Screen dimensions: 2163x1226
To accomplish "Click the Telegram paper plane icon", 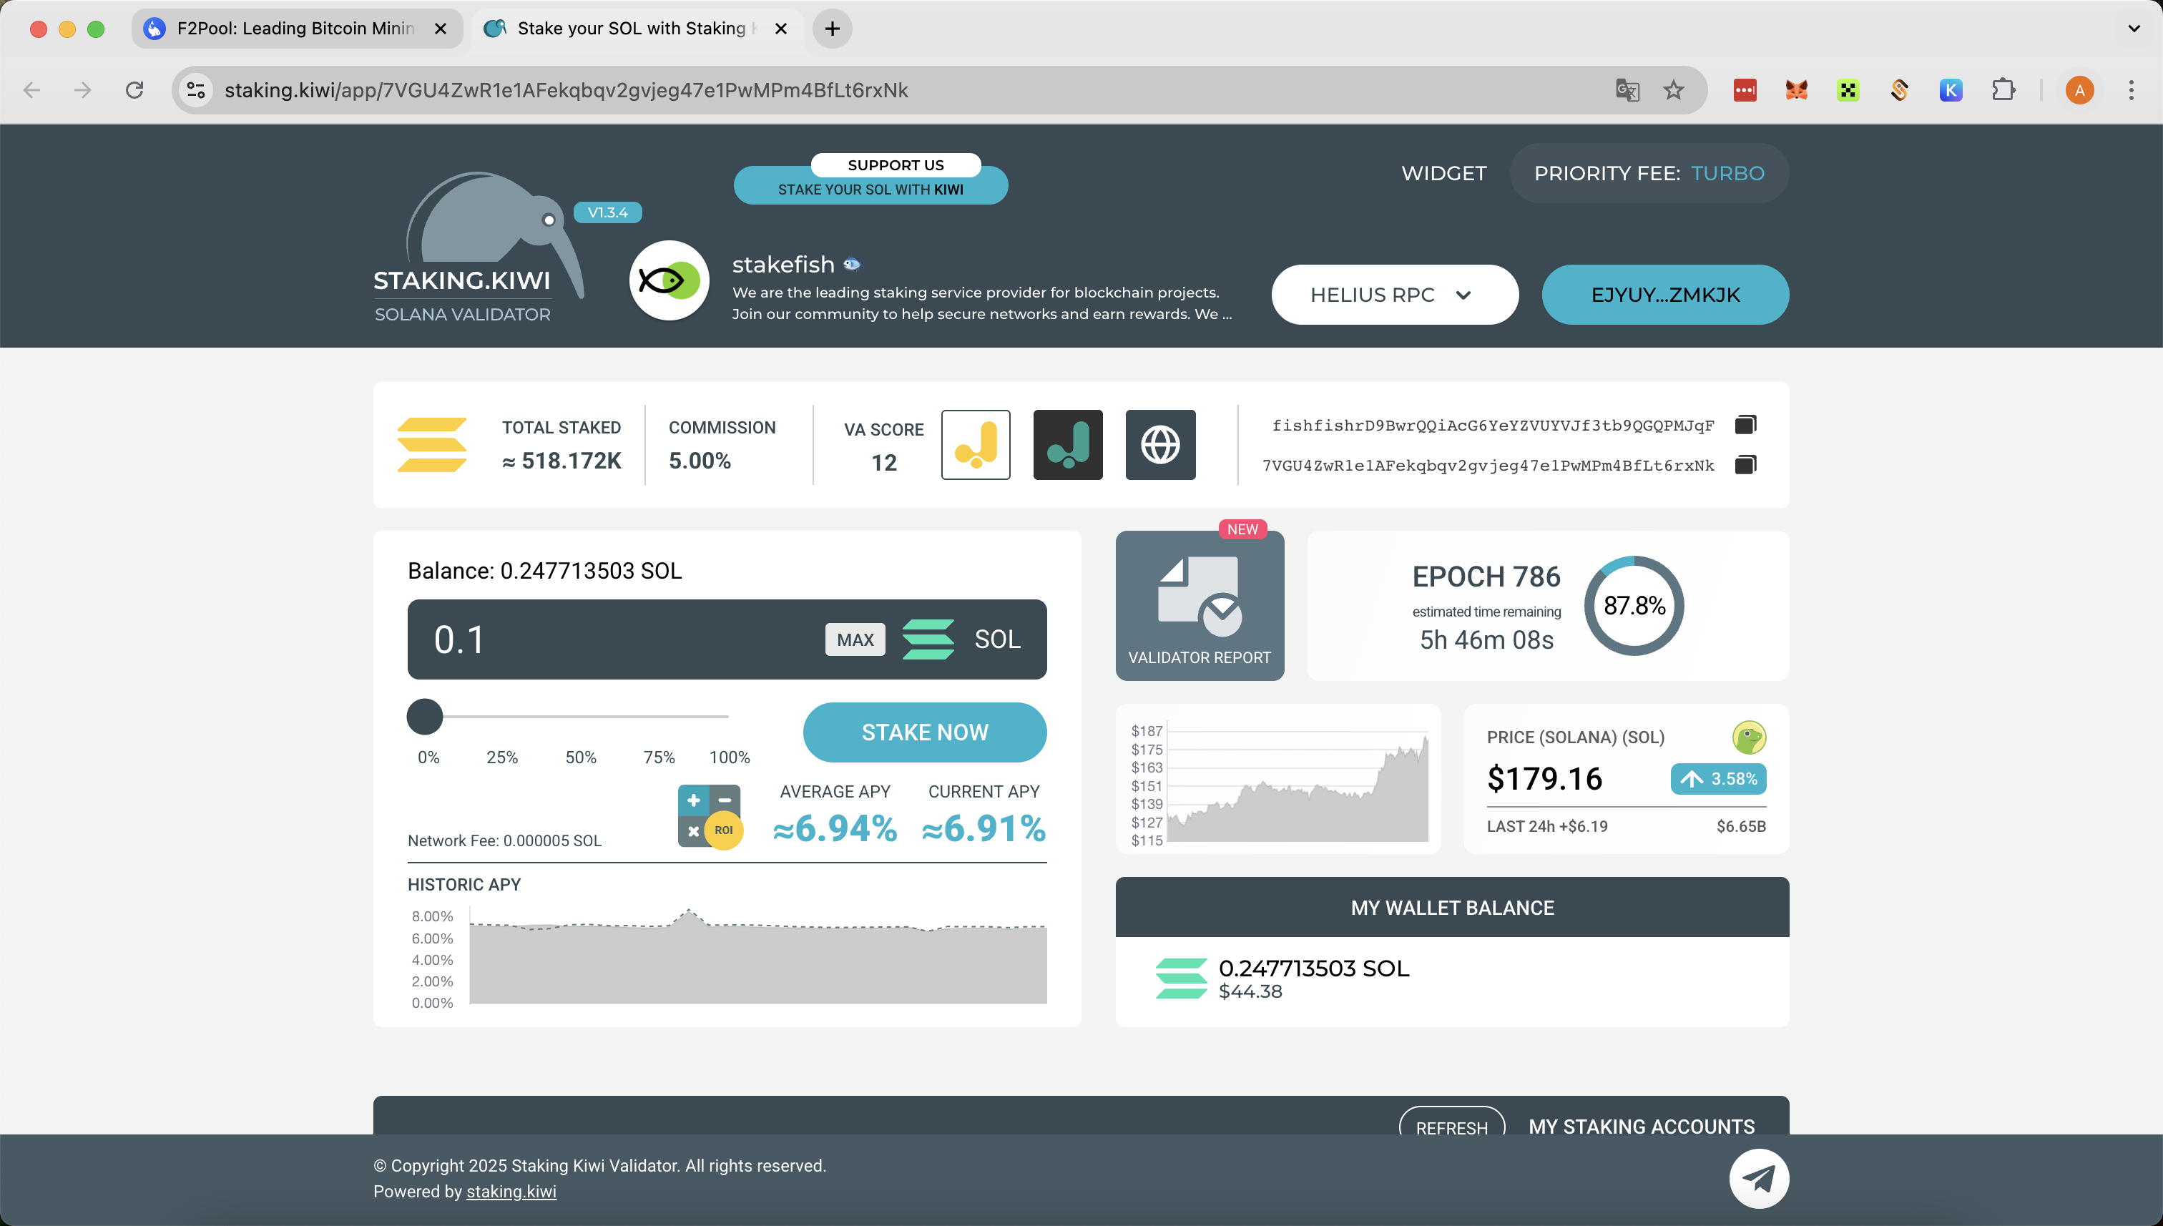I will coord(1758,1178).
